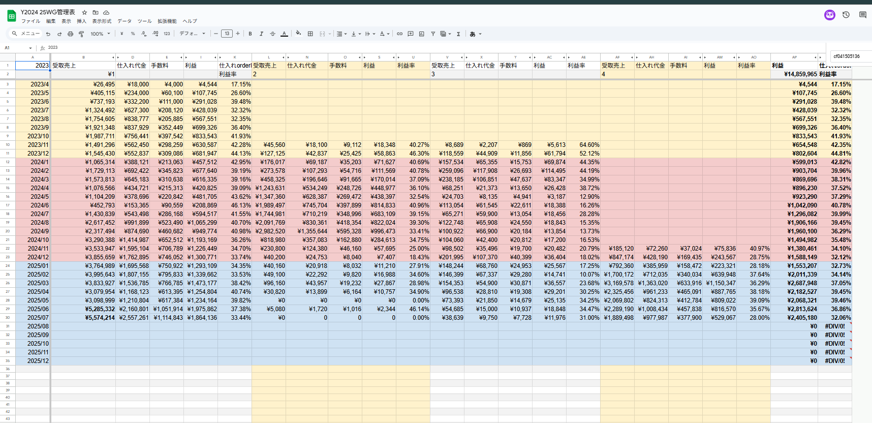The height and width of the screenshot is (423, 872).
Task: Open the 100% zoom dropdown
Action: tap(101, 34)
